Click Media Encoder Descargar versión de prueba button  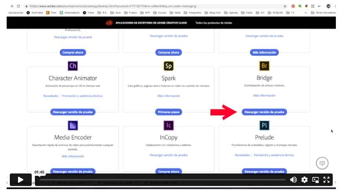(x=73, y=171)
